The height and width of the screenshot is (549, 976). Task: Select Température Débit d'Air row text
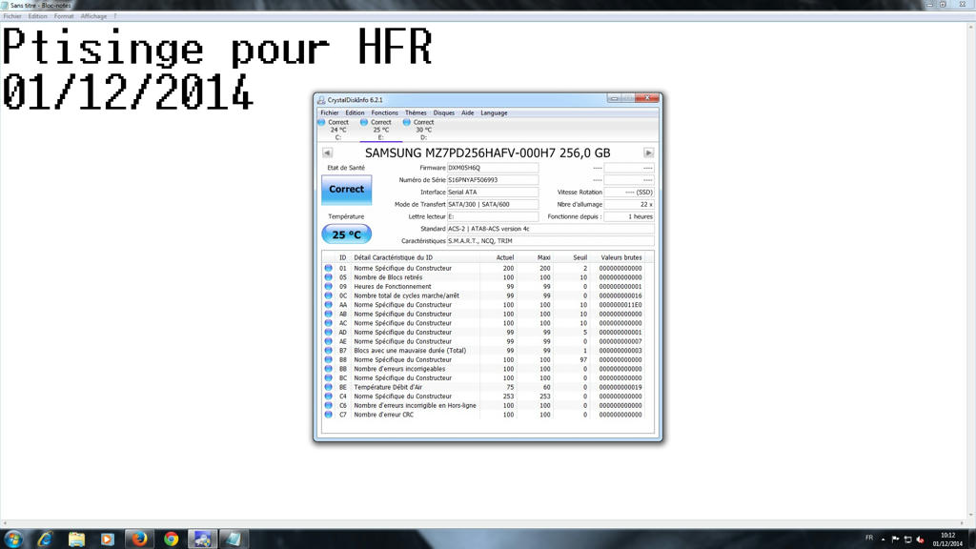pos(388,387)
